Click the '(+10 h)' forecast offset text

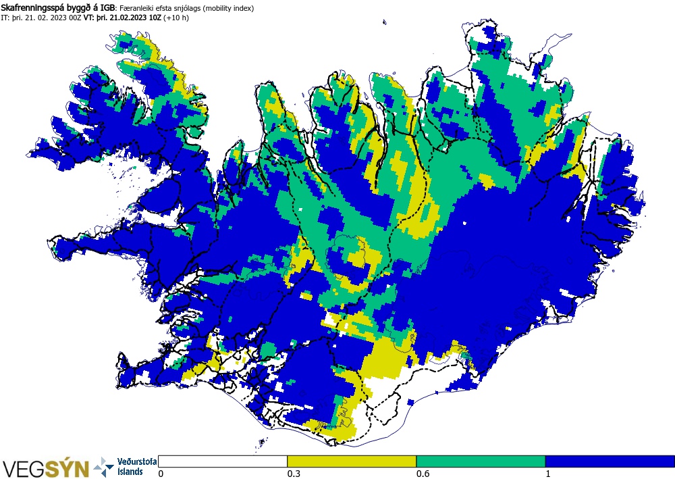coord(176,18)
